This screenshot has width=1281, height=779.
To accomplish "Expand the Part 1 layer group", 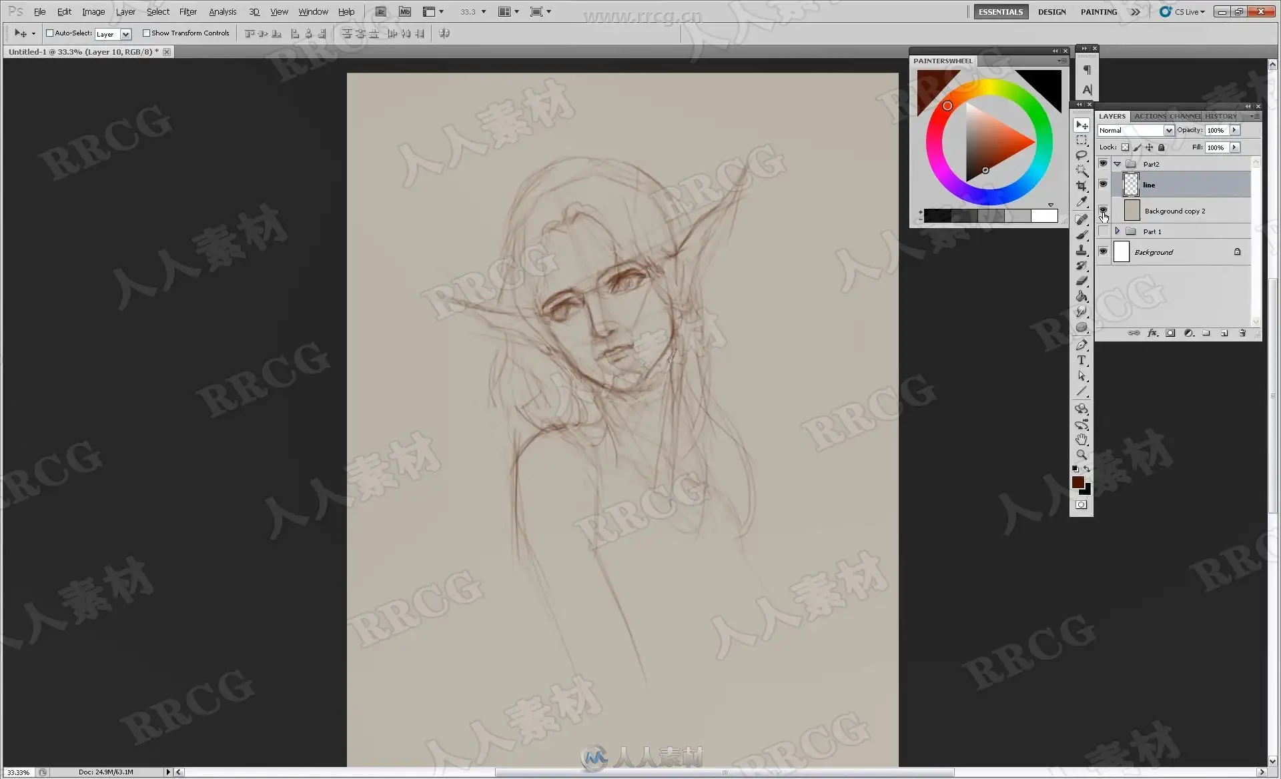I will pos(1117,231).
